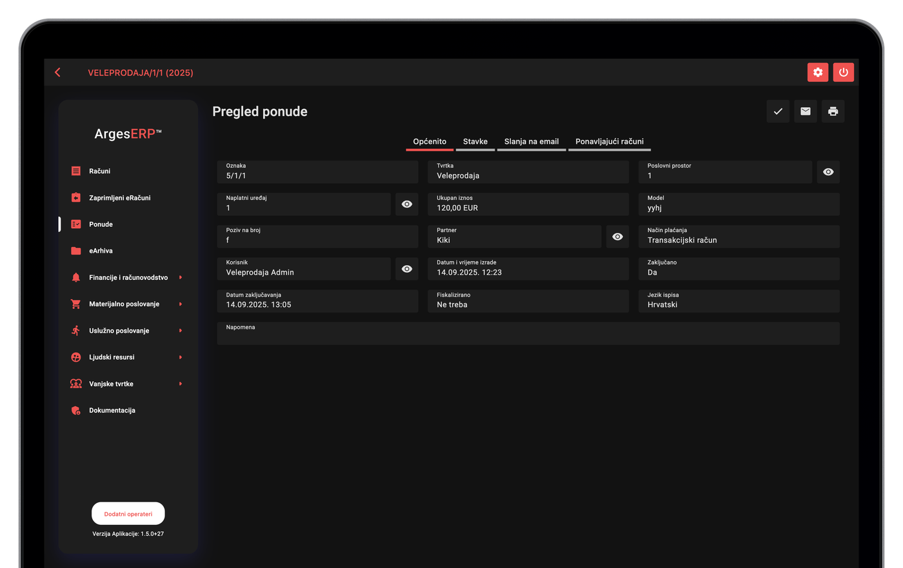Click the Datum zaključavanja field
Screen dimensions: 903x568
[x=318, y=301]
